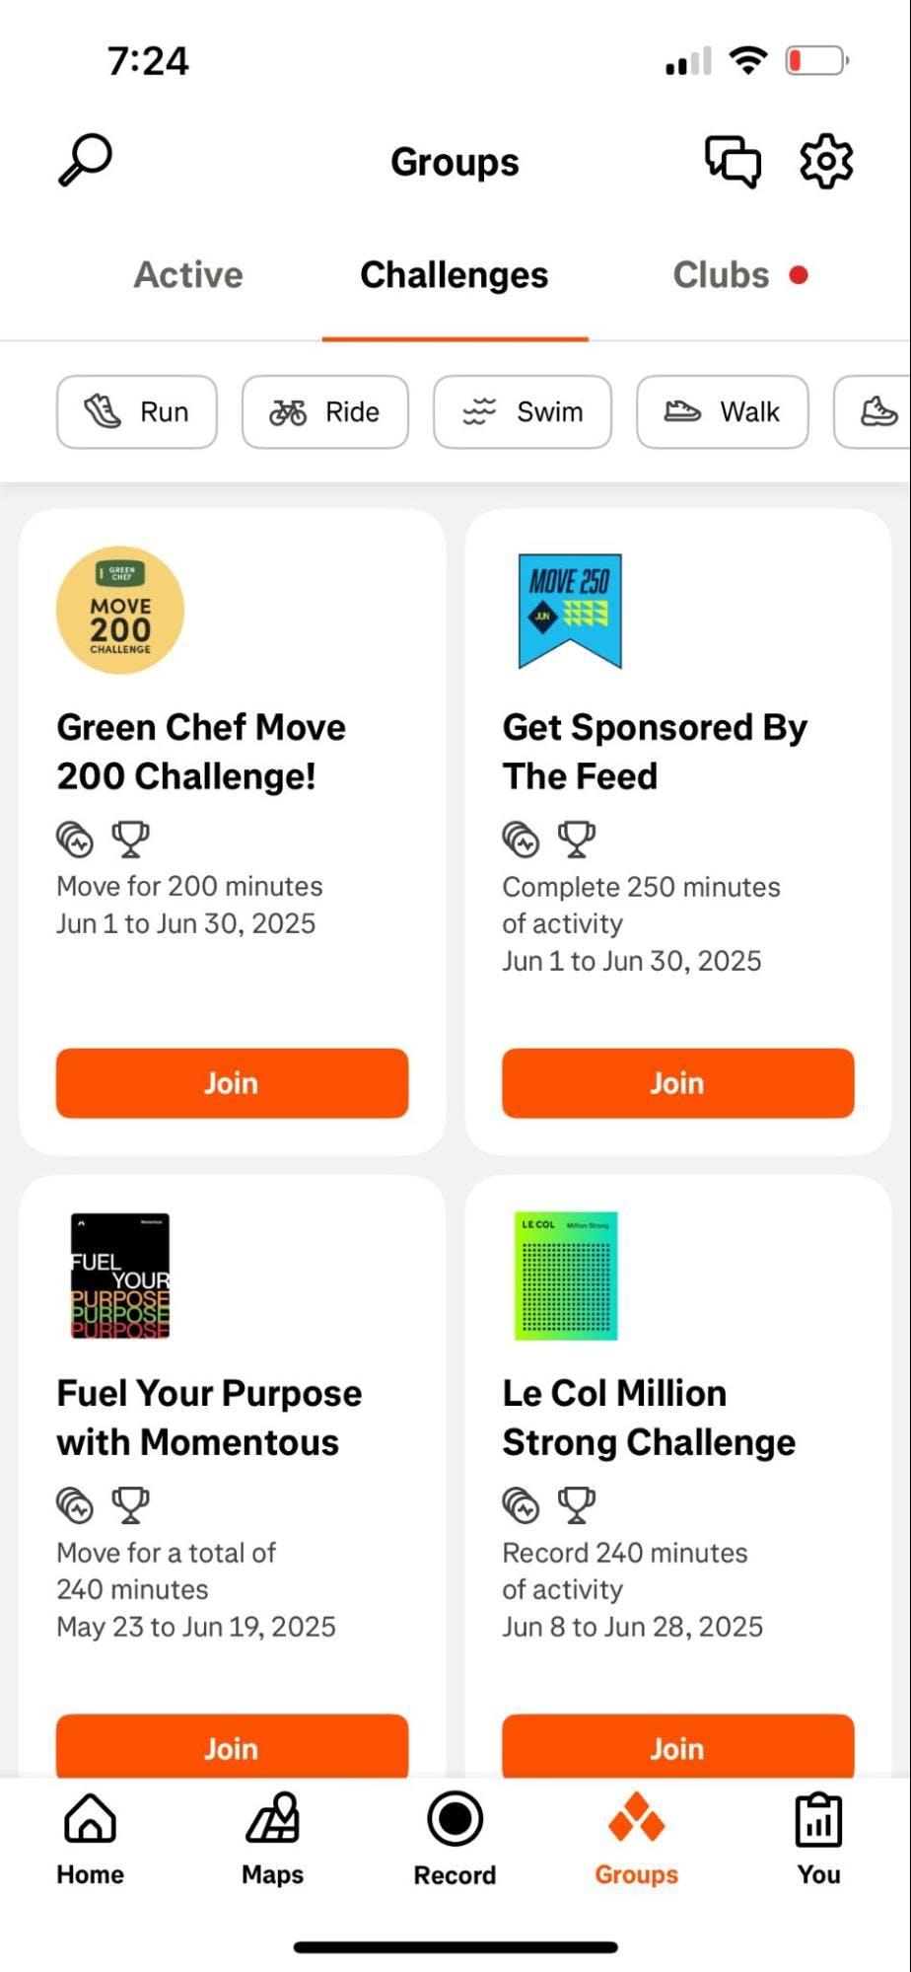Image resolution: width=911 pixels, height=1972 pixels.
Task: Select the Challenges tab
Action: [455, 275]
